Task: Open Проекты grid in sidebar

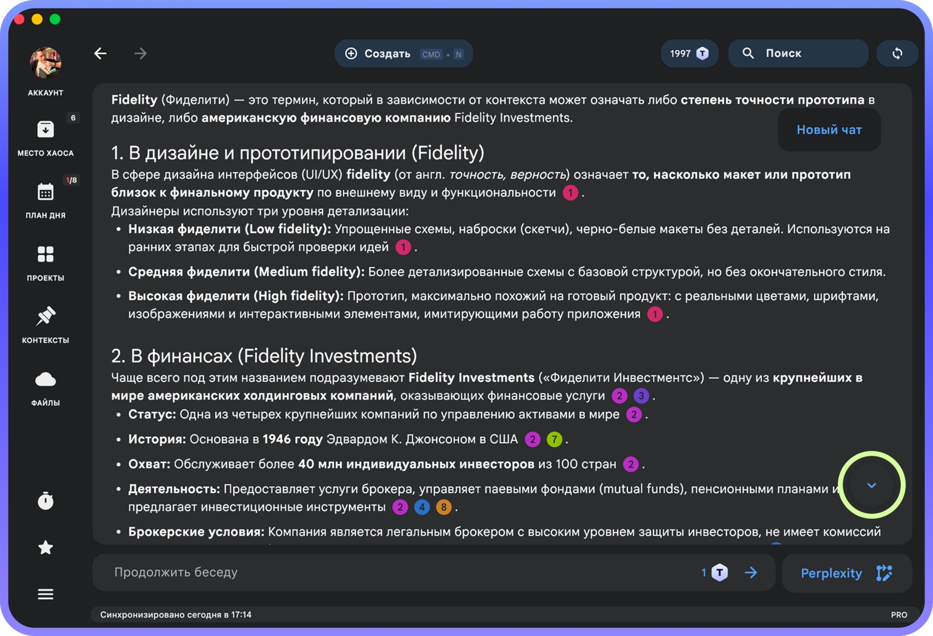Action: coord(46,263)
